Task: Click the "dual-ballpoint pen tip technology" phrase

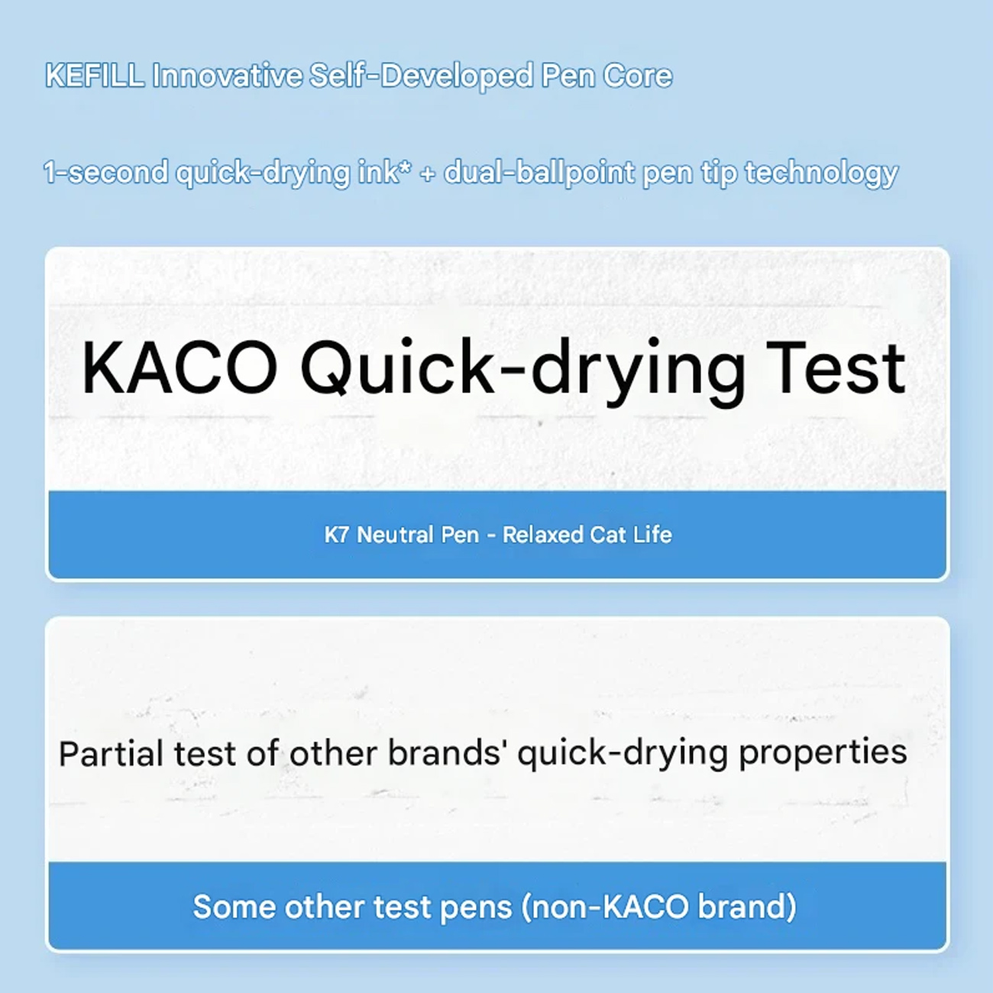Action: click(670, 173)
